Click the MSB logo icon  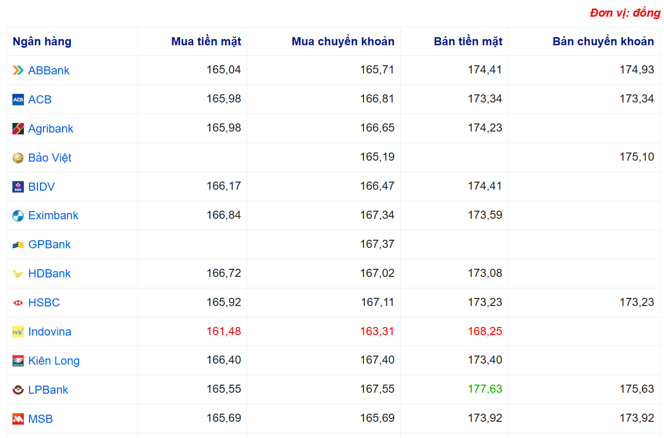point(18,419)
